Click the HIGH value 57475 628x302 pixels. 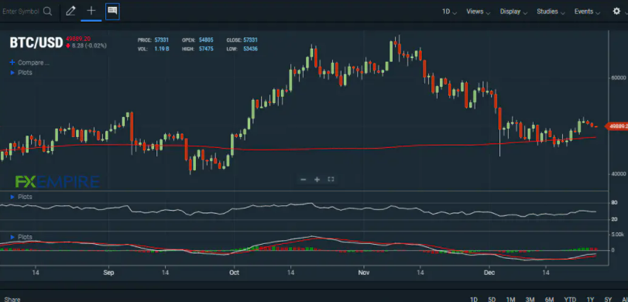206,49
